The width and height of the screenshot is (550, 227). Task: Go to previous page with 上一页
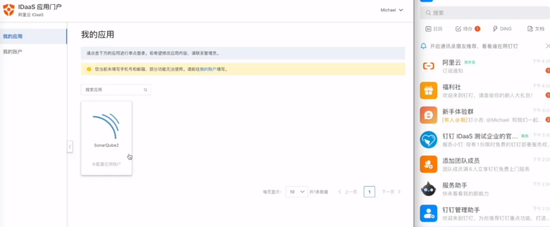348,192
